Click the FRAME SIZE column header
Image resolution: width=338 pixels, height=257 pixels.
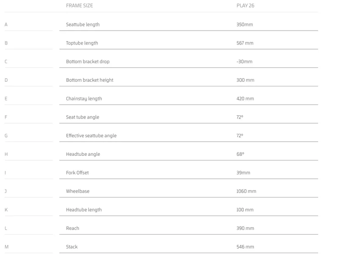point(79,6)
